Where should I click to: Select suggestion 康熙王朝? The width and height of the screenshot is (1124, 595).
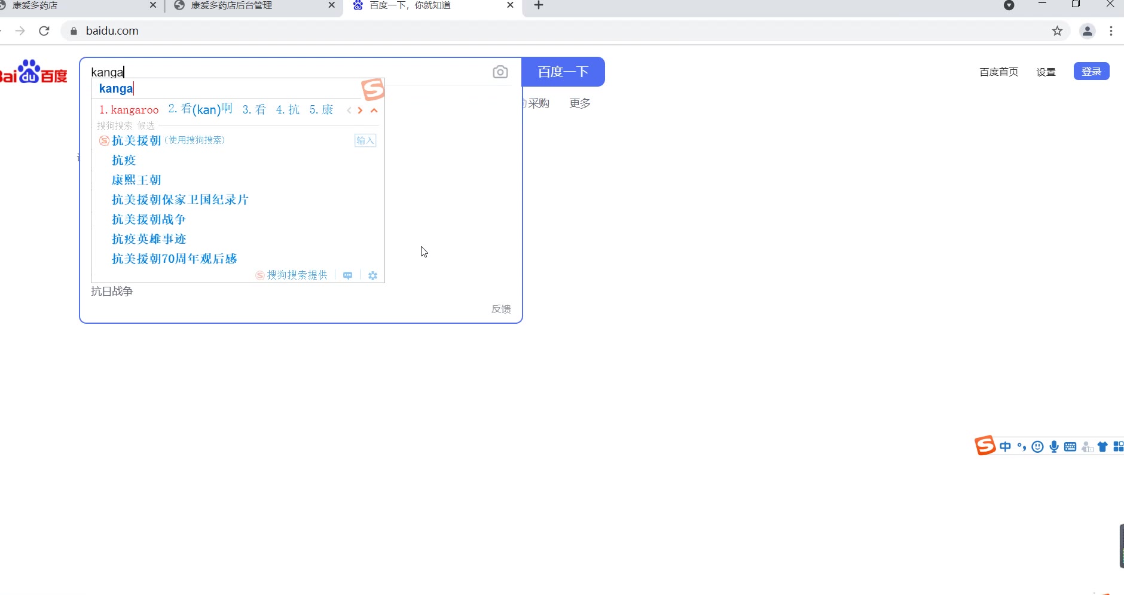coord(136,180)
